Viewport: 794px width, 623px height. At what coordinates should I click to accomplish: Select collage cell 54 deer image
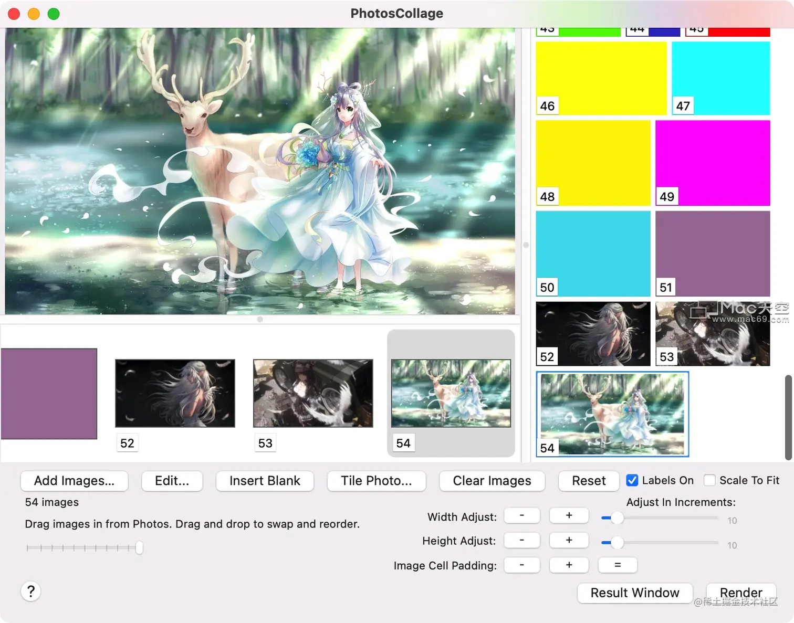pyautogui.click(x=612, y=414)
